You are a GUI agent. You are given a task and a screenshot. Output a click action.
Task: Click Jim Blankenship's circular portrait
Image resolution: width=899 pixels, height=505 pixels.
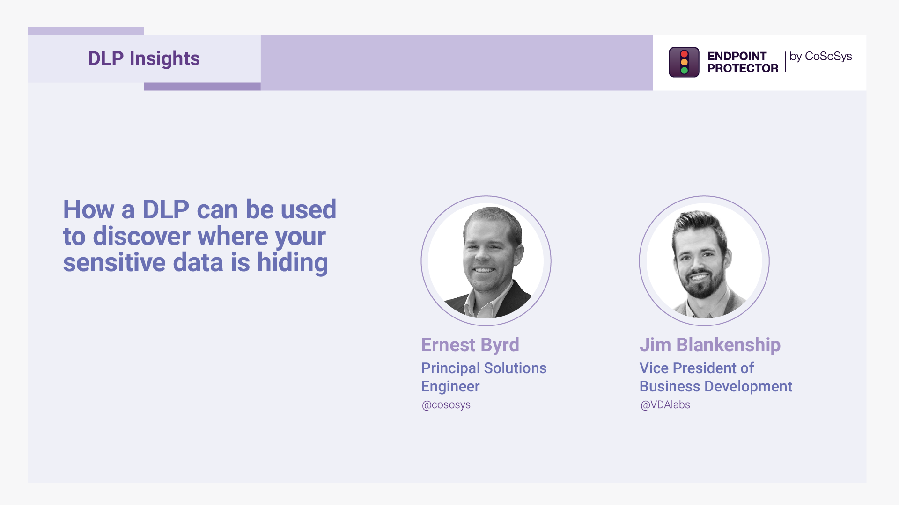pyautogui.click(x=704, y=260)
